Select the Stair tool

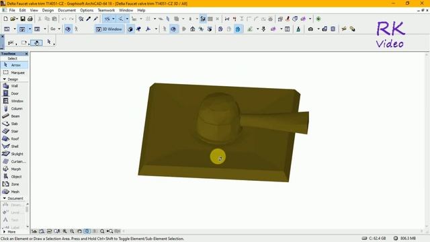14,131
